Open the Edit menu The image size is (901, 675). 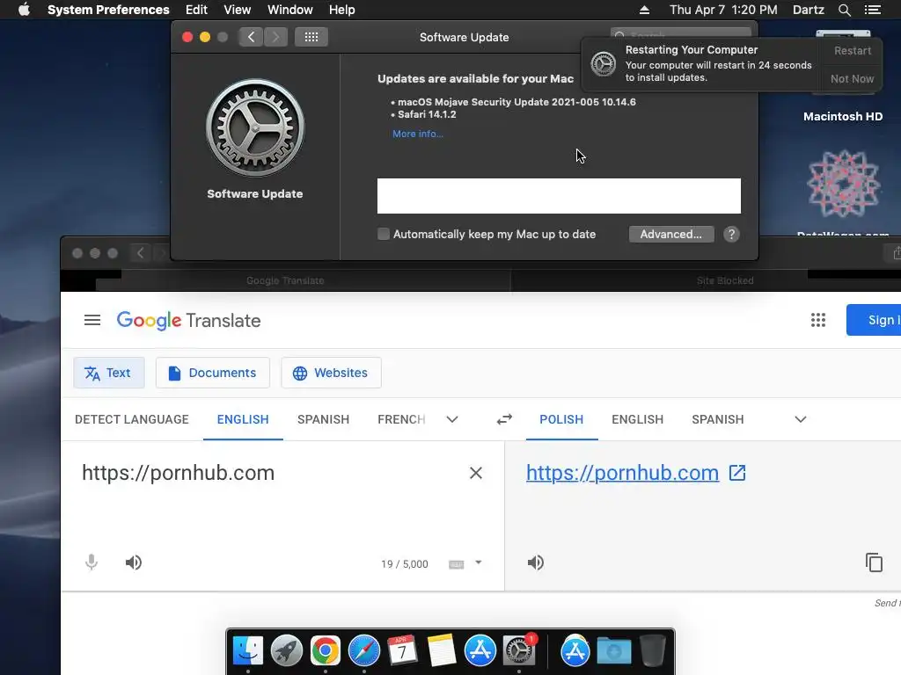coord(196,10)
